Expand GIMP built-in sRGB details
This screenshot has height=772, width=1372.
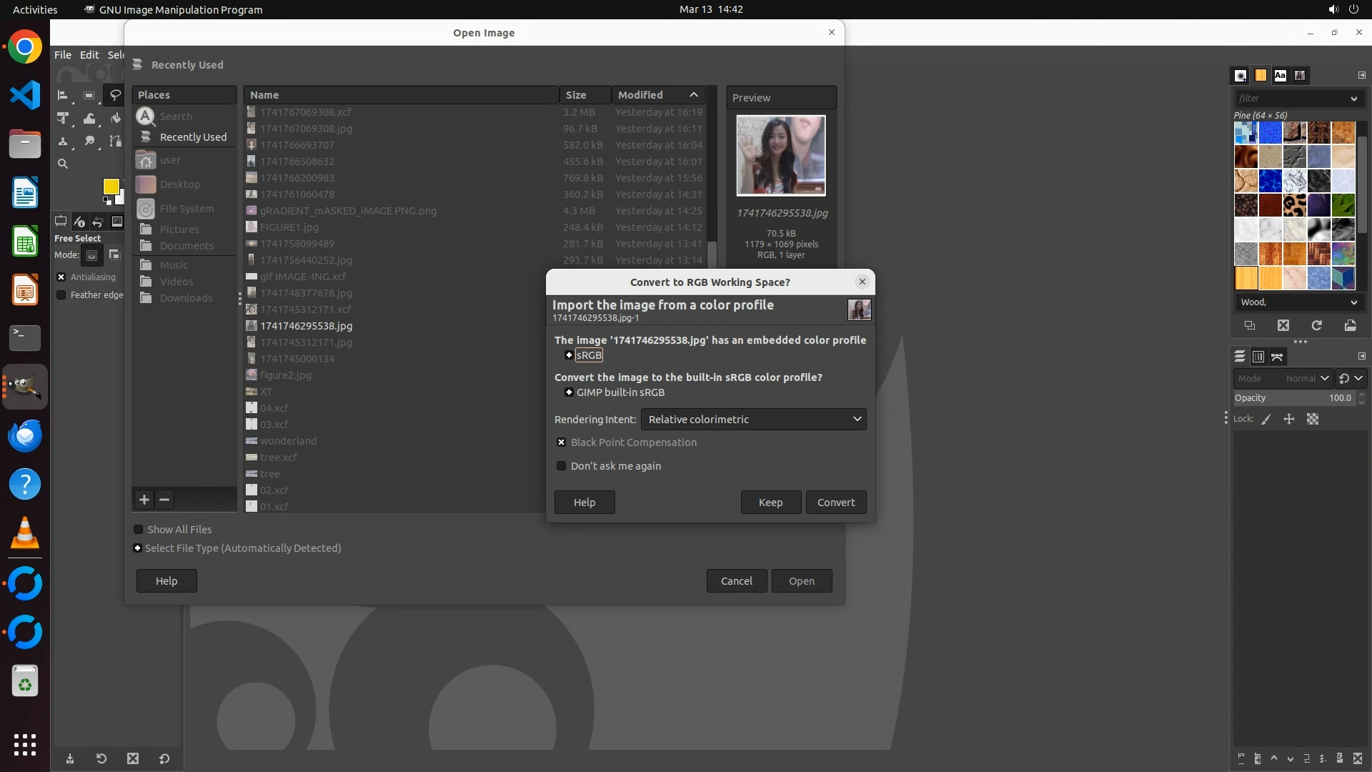click(x=569, y=392)
